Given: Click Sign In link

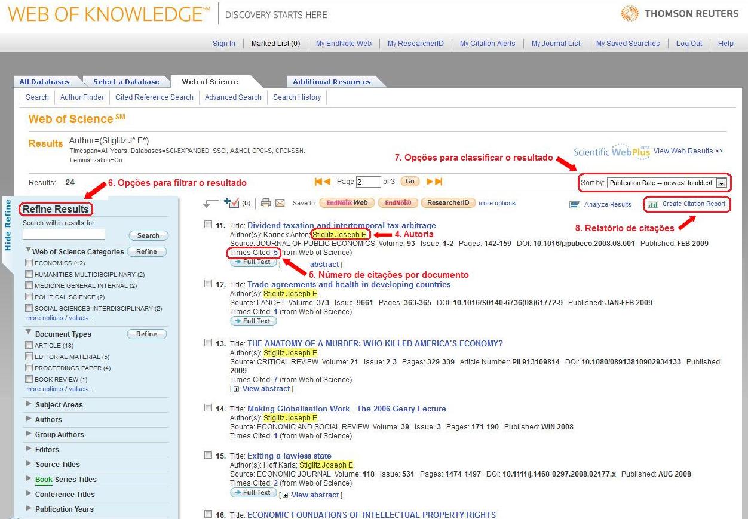Looking at the screenshot, I should [224, 44].
